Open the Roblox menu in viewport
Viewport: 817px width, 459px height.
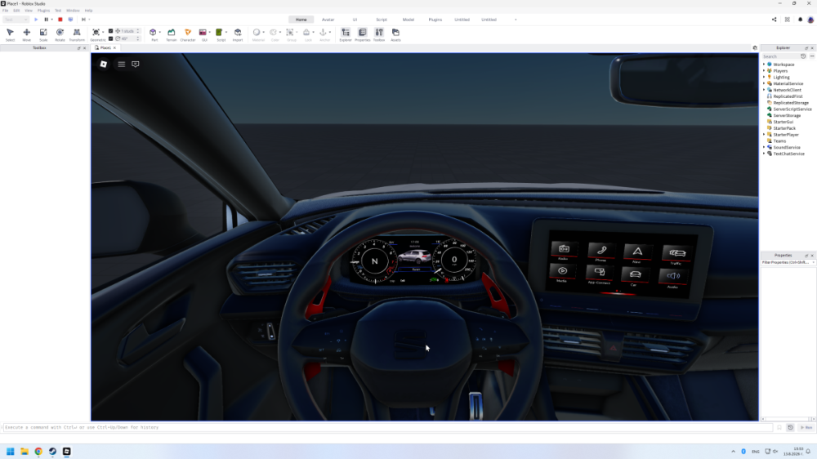104,64
